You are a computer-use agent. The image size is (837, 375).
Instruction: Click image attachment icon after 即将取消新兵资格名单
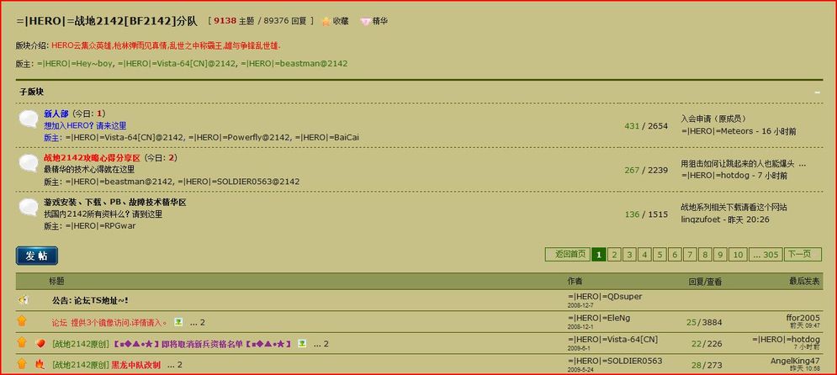coord(302,343)
